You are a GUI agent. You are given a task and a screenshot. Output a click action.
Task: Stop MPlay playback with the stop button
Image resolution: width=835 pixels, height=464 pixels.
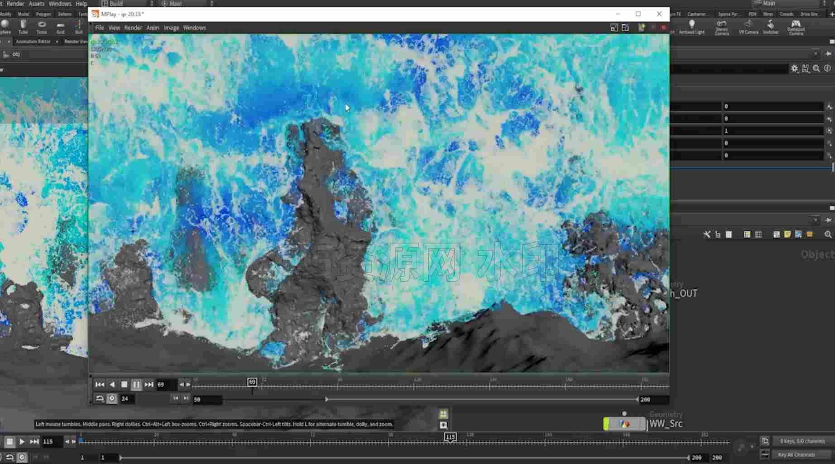click(124, 384)
